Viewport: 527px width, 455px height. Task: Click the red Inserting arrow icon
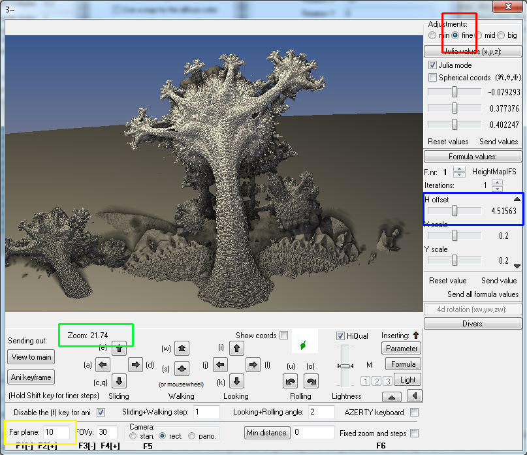coord(416,335)
